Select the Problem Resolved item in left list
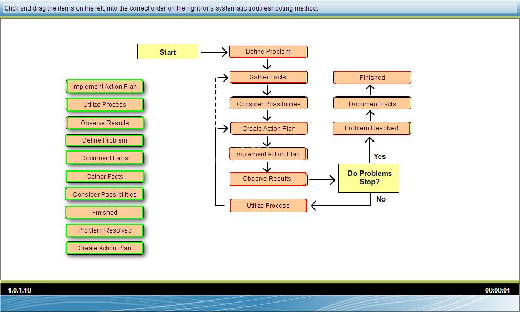The width and height of the screenshot is (520, 312). click(105, 230)
